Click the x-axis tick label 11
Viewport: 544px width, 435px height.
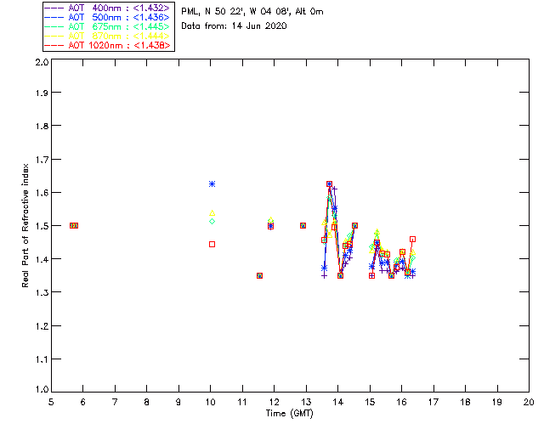pyautogui.click(x=242, y=402)
